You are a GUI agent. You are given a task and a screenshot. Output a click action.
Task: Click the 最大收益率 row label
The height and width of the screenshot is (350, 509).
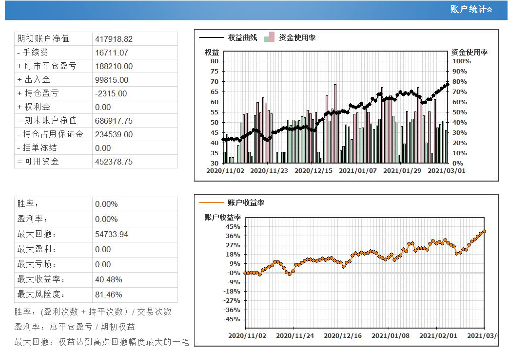click(x=41, y=279)
